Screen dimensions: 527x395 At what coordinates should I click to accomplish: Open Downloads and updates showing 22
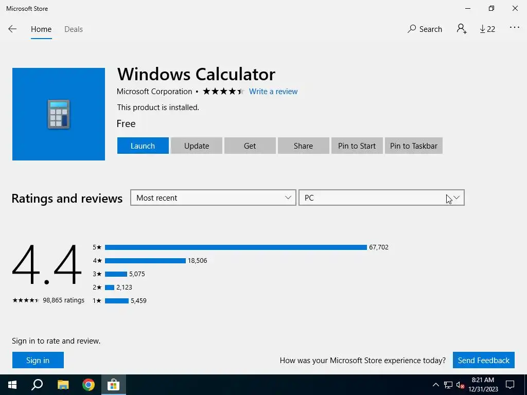tap(487, 29)
